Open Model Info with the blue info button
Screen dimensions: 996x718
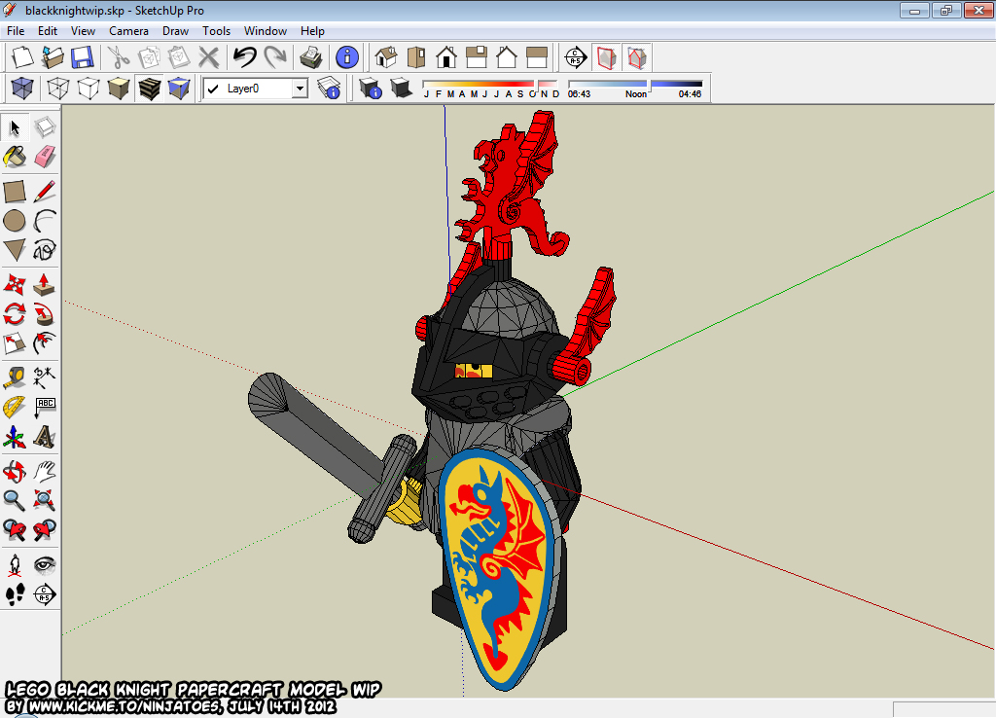346,57
